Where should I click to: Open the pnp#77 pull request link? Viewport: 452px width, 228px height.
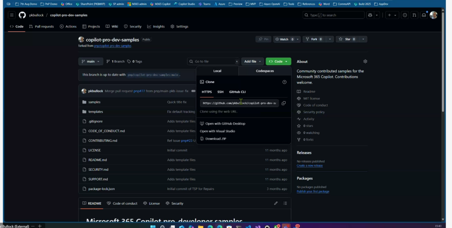139,91
